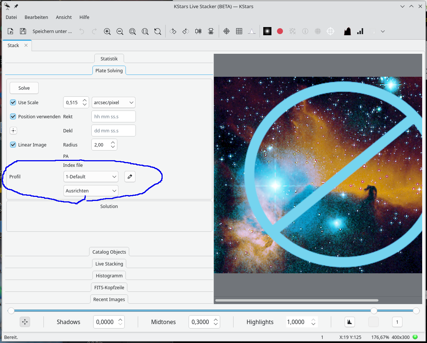Click the Shadows value spinbox
427x343 pixels.
(x=109, y=322)
